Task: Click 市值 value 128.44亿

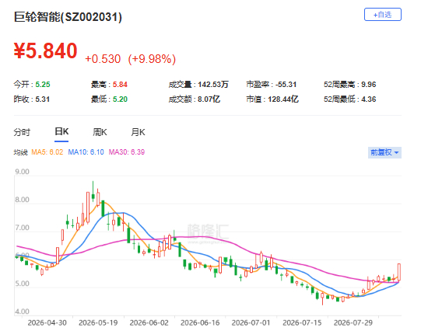Action: tap(283, 99)
